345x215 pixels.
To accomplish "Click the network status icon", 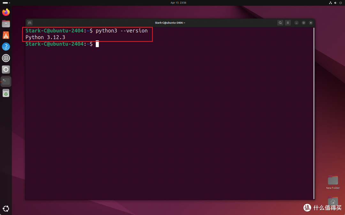I will 331,3.
